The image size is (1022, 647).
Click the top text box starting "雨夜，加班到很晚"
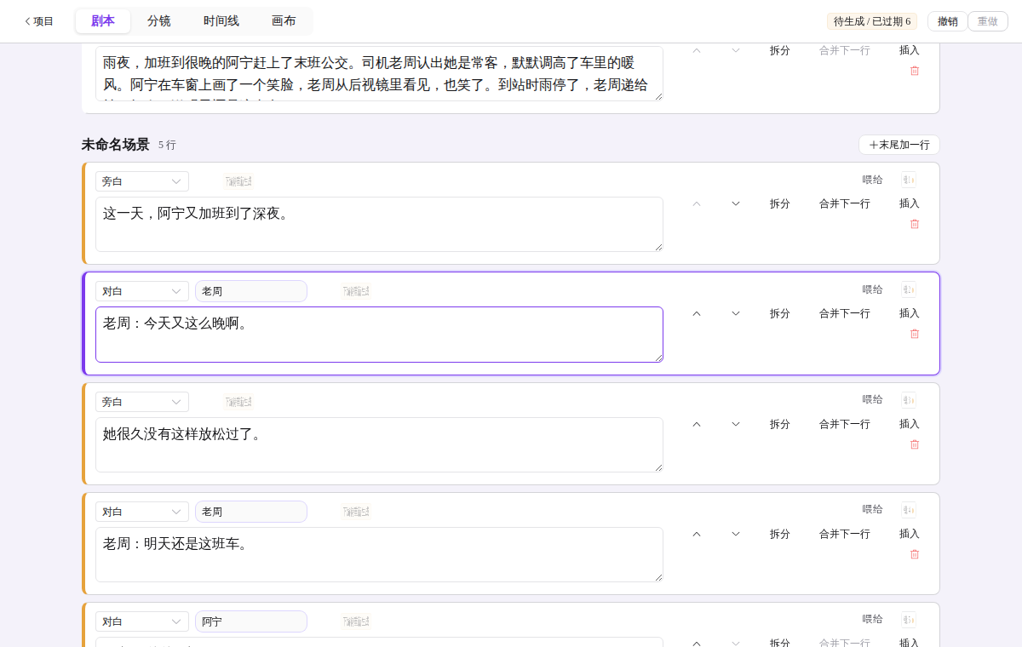379,73
